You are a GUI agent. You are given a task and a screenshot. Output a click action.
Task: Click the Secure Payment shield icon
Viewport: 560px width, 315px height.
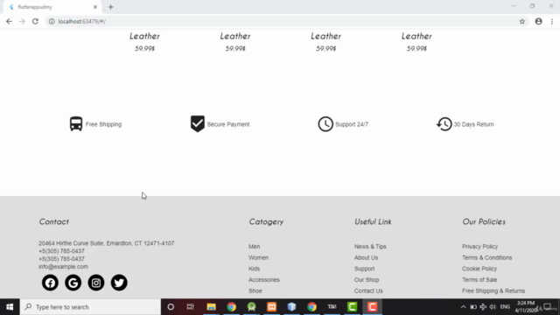pyautogui.click(x=197, y=124)
